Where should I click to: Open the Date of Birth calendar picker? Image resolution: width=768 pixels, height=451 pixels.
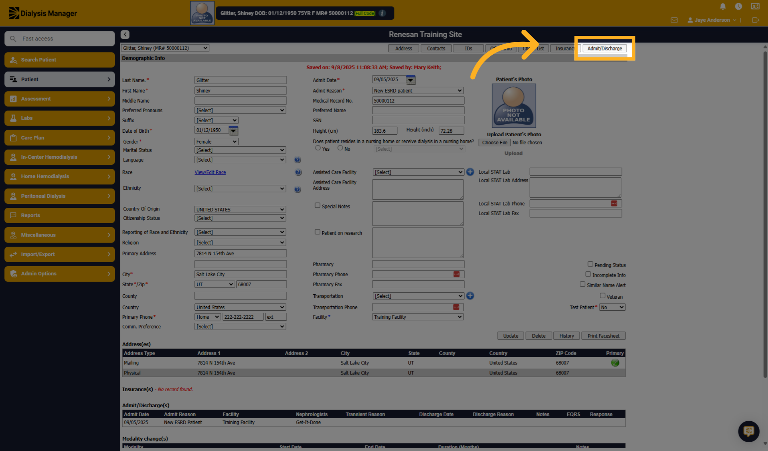[x=233, y=131]
